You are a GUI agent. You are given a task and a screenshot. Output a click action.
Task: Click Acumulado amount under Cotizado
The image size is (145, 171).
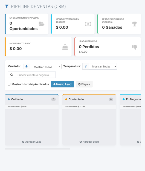(x=18, y=107)
